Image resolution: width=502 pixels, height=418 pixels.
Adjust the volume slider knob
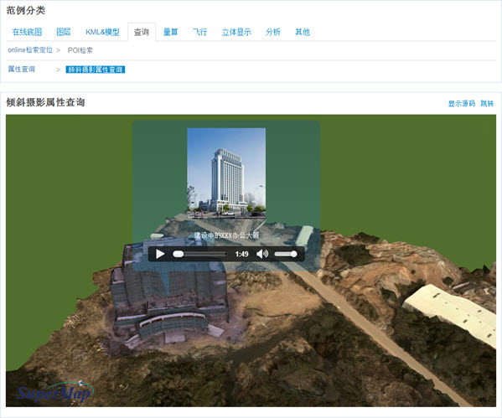coord(293,254)
